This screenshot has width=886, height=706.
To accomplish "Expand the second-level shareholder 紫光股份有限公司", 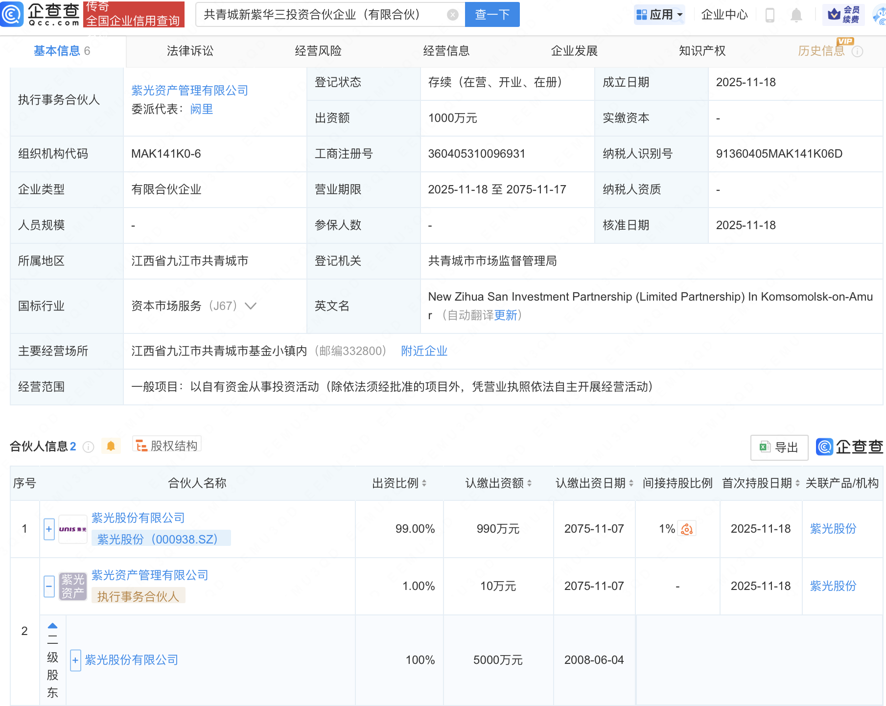I will point(75,660).
